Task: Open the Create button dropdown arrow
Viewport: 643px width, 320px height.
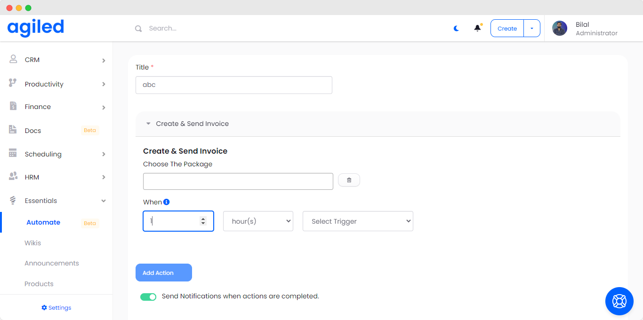Action: click(x=532, y=28)
